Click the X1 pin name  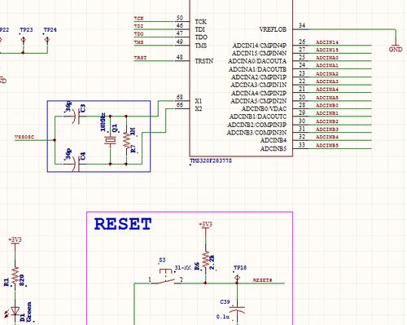click(x=199, y=101)
